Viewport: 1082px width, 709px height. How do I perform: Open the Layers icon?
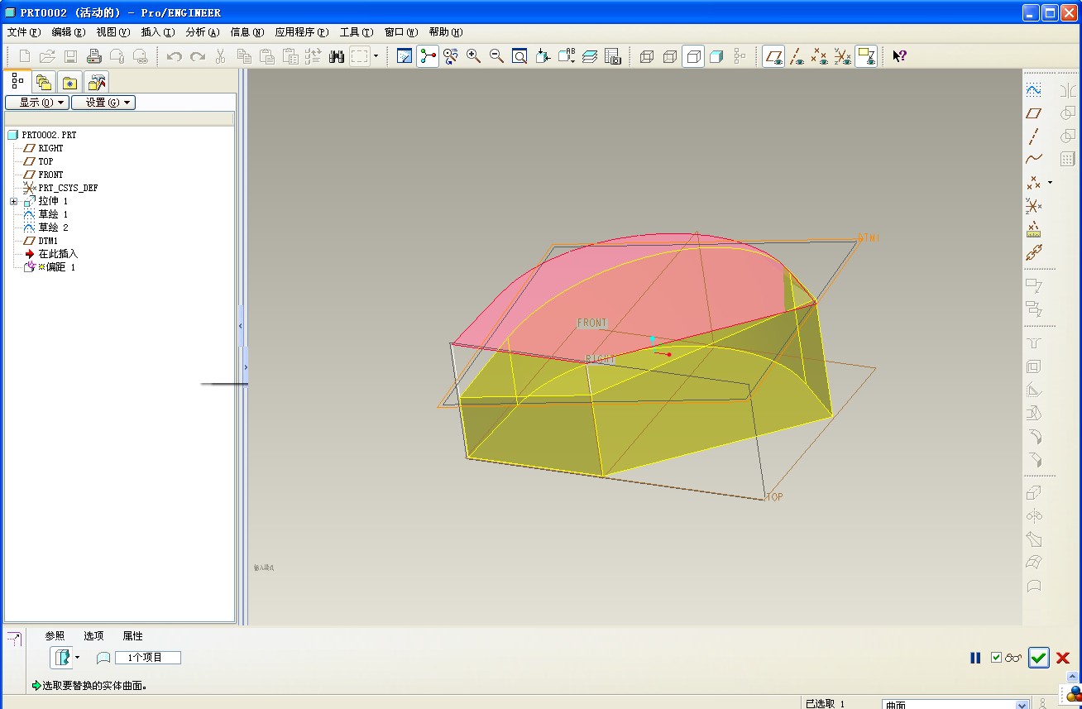click(x=590, y=56)
